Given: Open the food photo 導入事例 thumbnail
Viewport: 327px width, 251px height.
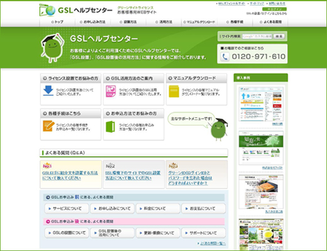Looking at the screenshot, I should 261,191.
